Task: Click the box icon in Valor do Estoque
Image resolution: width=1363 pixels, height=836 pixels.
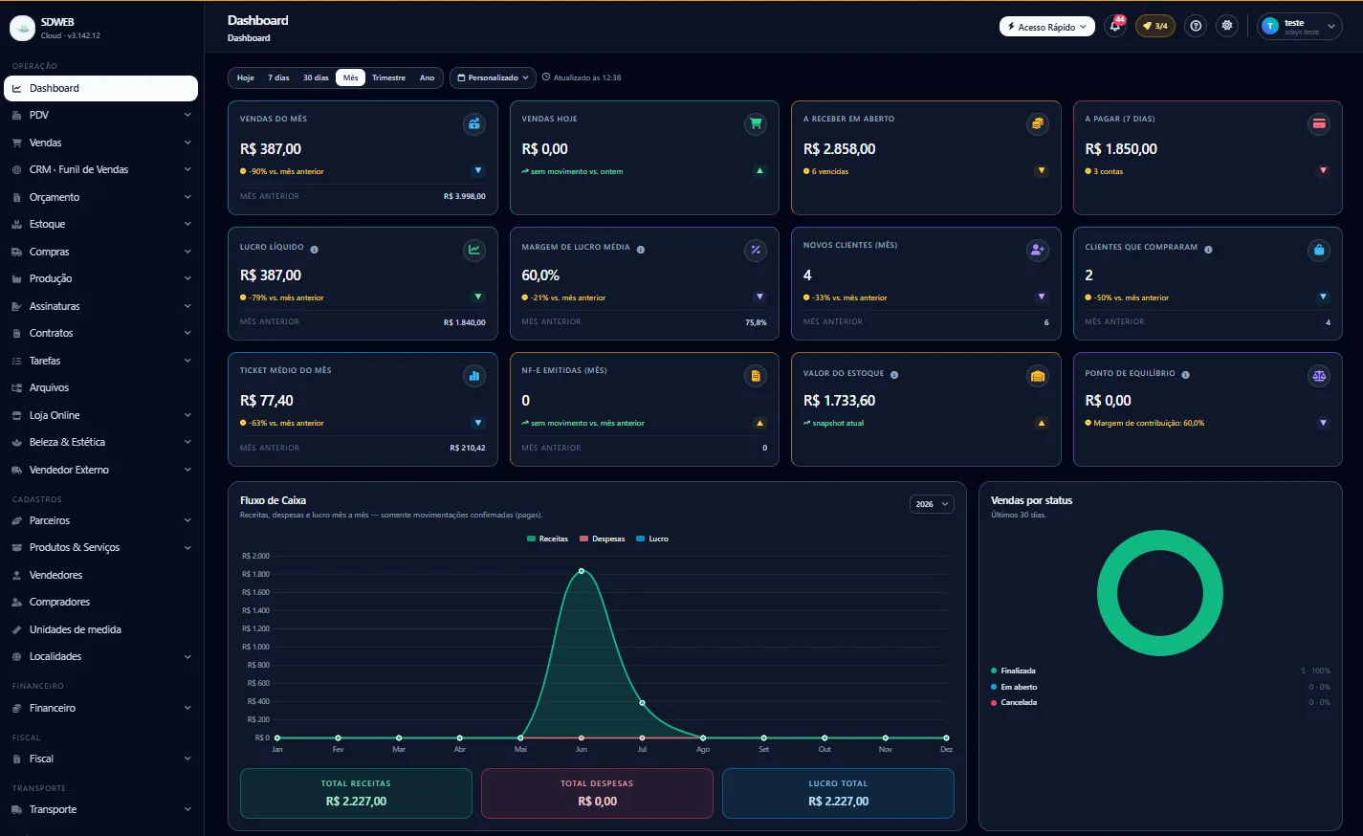Action: [x=1038, y=376]
